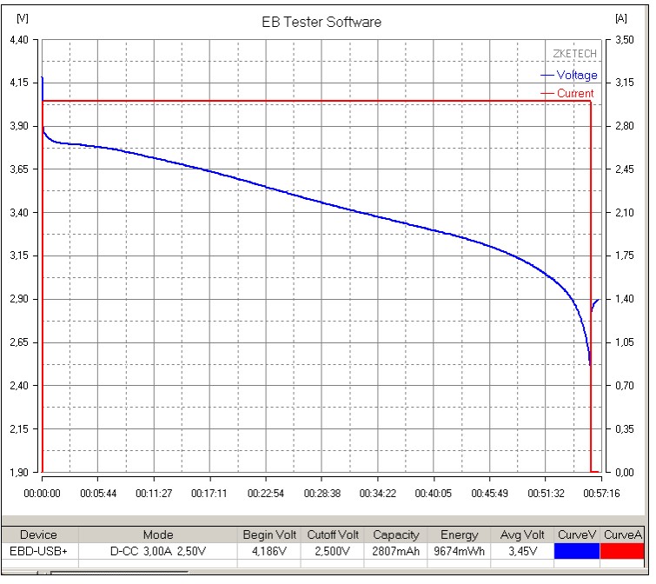Screen dimensions: 656x584
Task: Select the Voltage legend entry
Action: coord(577,76)
